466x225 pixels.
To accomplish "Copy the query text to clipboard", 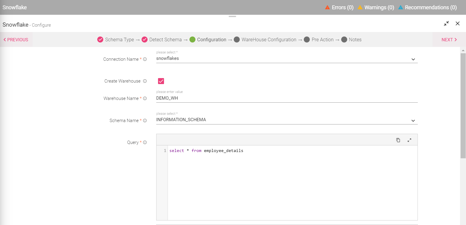I will point(398,140).
